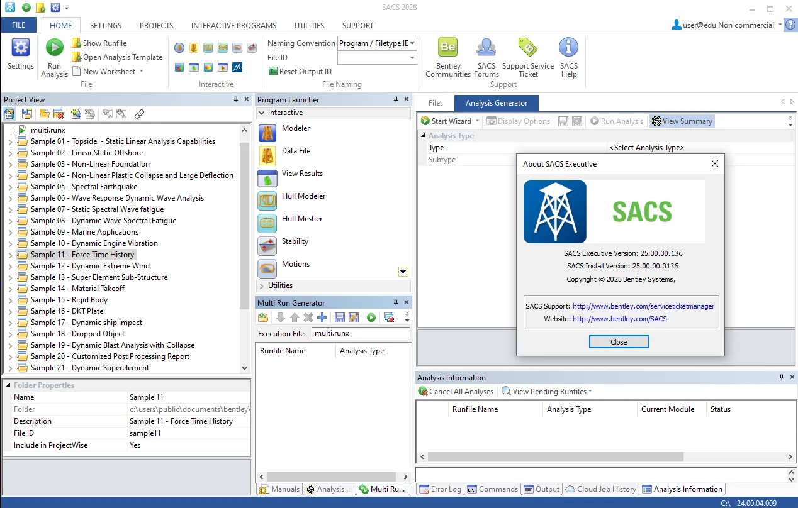Open the Settings gear in the ribbon

[21, 53]
